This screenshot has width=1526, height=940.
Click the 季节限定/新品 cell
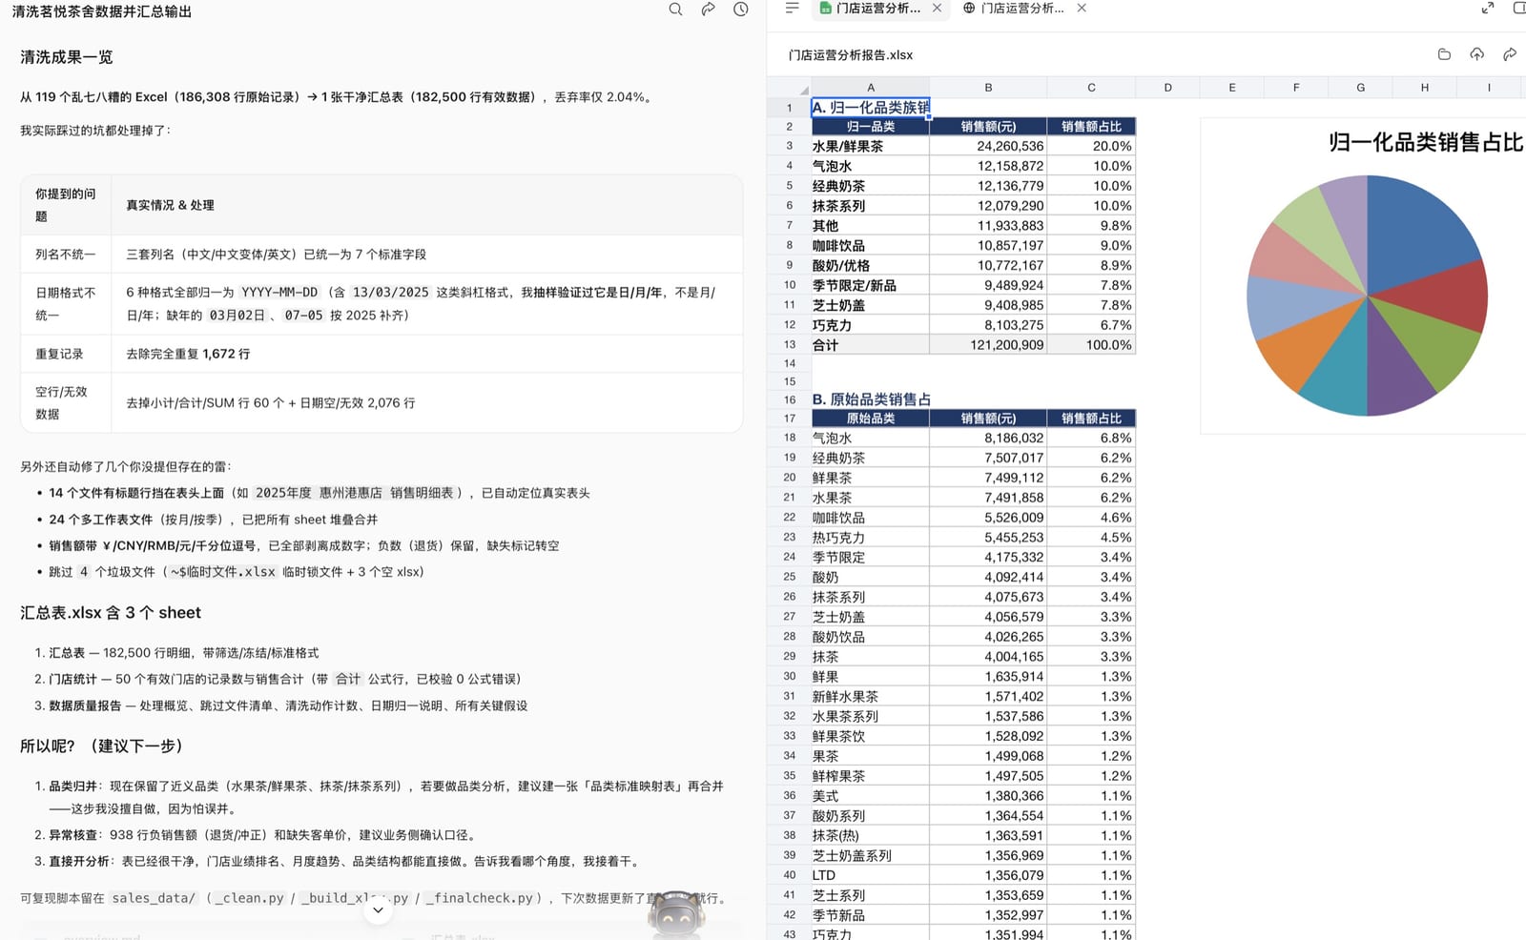[871, 286]
